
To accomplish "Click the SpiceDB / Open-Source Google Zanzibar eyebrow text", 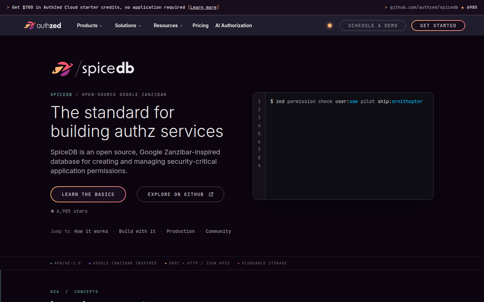I will click(109, 95).
